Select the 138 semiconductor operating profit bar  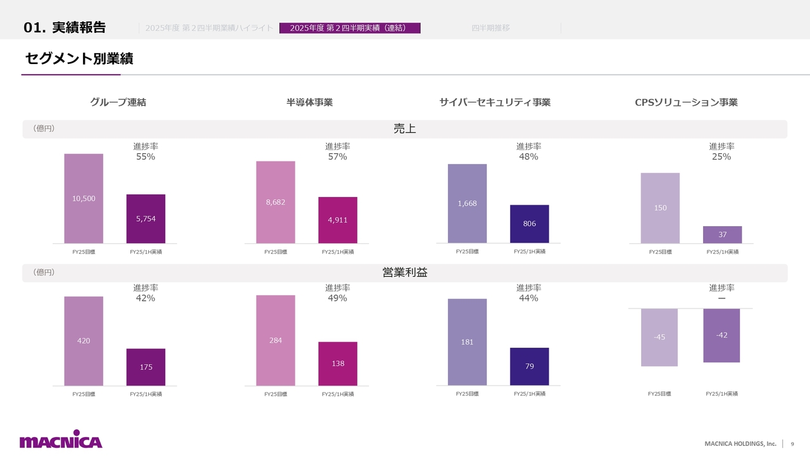337,364
